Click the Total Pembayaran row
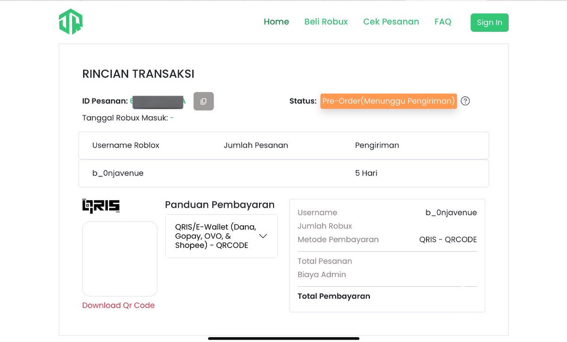This screenshot has width=567, height=342. tap(334, 296)
